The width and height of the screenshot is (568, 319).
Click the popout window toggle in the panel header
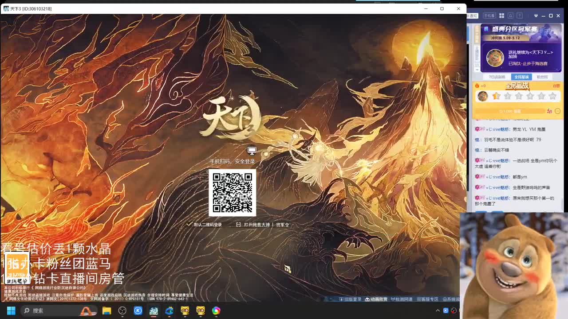510,16
